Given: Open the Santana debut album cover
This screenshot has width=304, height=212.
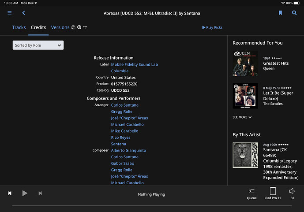Looking at the screenshot, I should tap(245, 155).
